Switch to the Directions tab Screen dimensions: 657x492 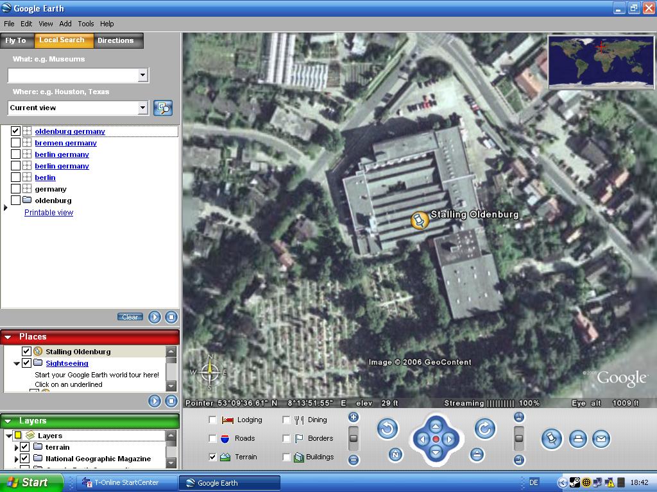click(118, 40)
